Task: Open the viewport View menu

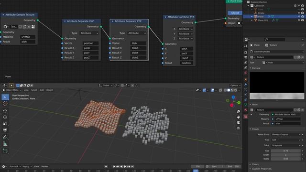Action: click(26, 90)
